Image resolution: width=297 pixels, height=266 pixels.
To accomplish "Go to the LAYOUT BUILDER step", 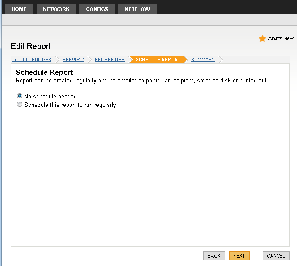I will pyautogui.click(x=32, y=60).
